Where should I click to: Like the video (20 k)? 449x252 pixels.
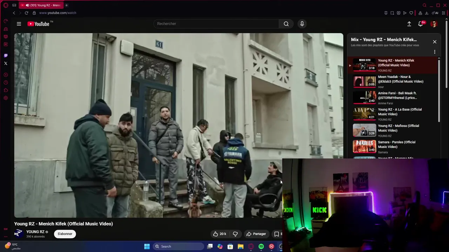(x=220, y=234)
